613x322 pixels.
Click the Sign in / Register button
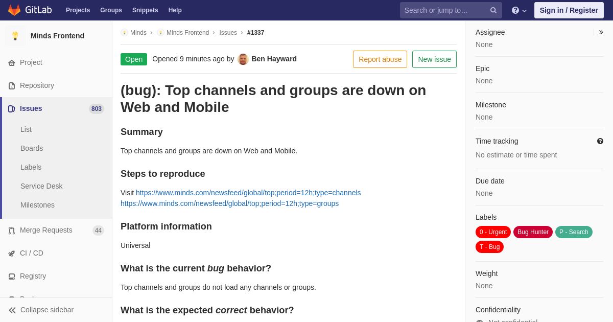click(x=569, y=10)
